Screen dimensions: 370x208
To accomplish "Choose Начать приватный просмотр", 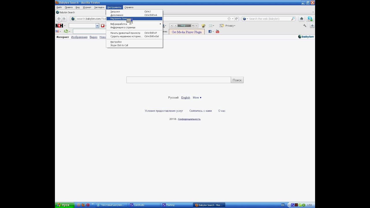I will (134, 33).
